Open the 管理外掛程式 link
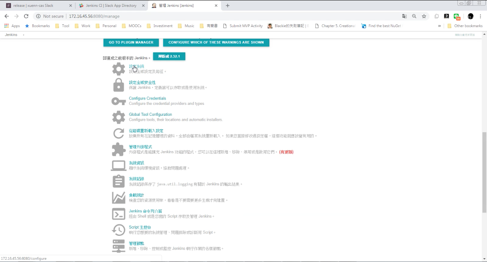Image resolution: width=487 pixels, height=262 pixels. tap(140, 147)
